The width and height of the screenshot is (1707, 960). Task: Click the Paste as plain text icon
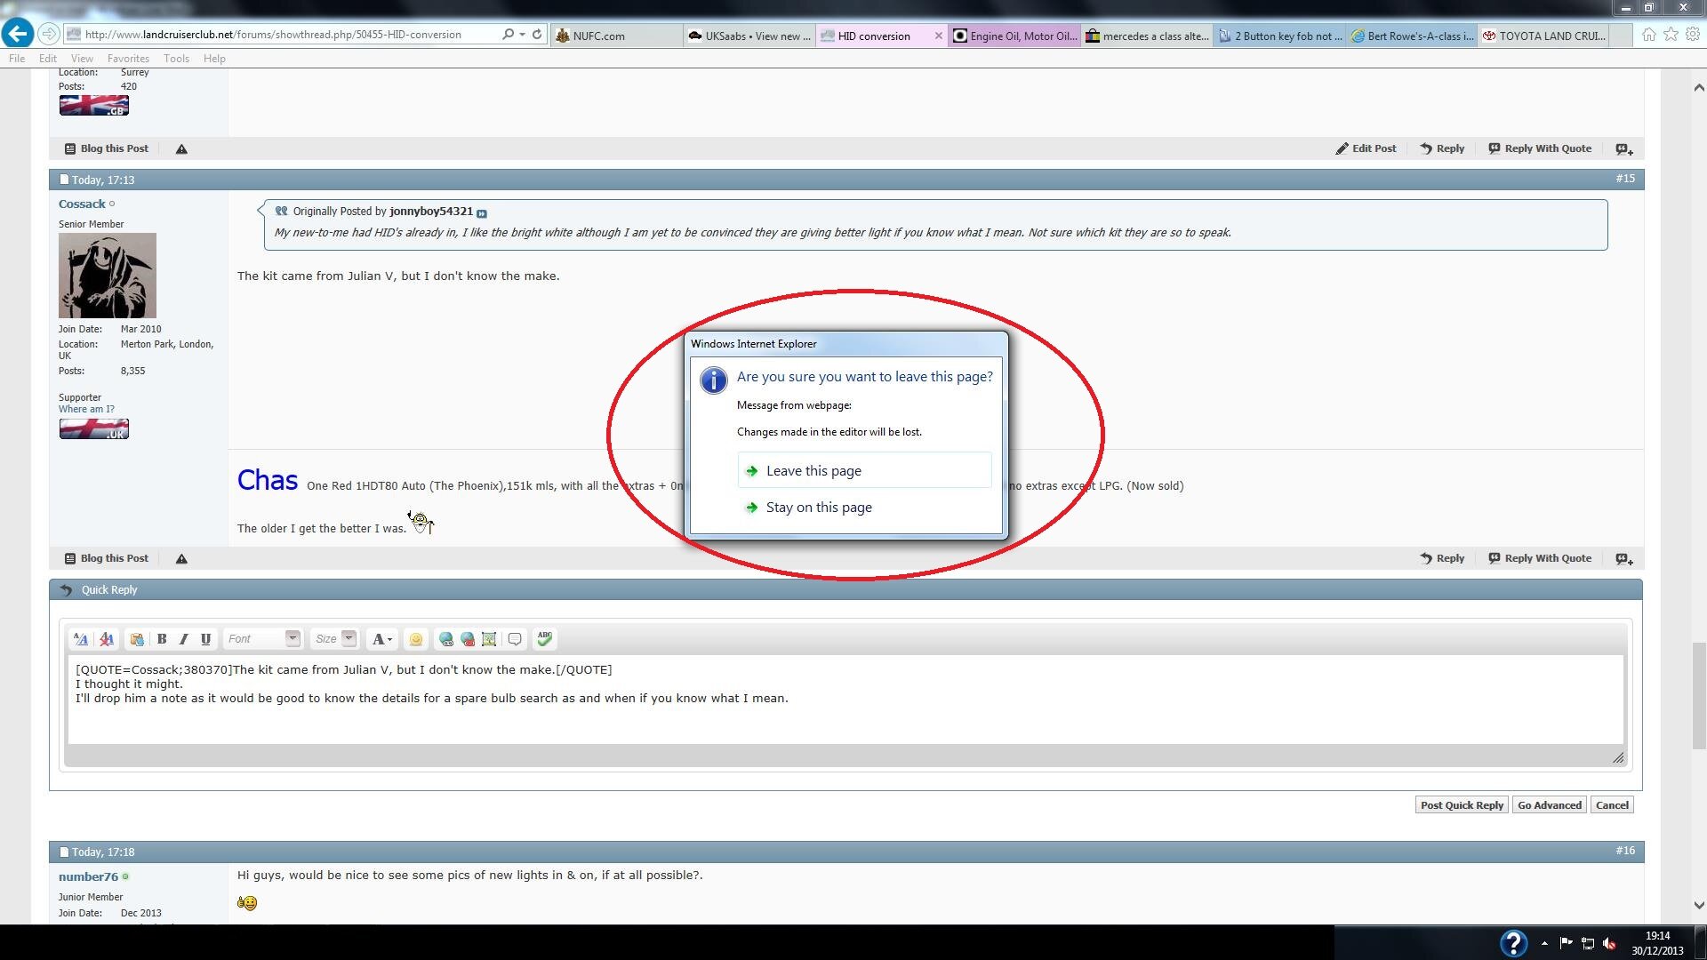coord(137,638)
